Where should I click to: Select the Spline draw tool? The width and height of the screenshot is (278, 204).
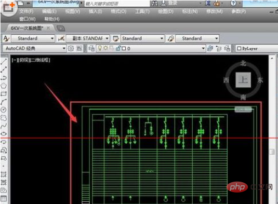[4, 126]
